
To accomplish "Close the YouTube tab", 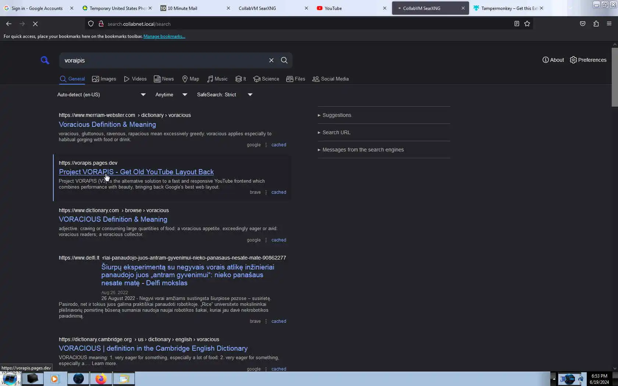I will pyautogui.click(x=385, y=8).
